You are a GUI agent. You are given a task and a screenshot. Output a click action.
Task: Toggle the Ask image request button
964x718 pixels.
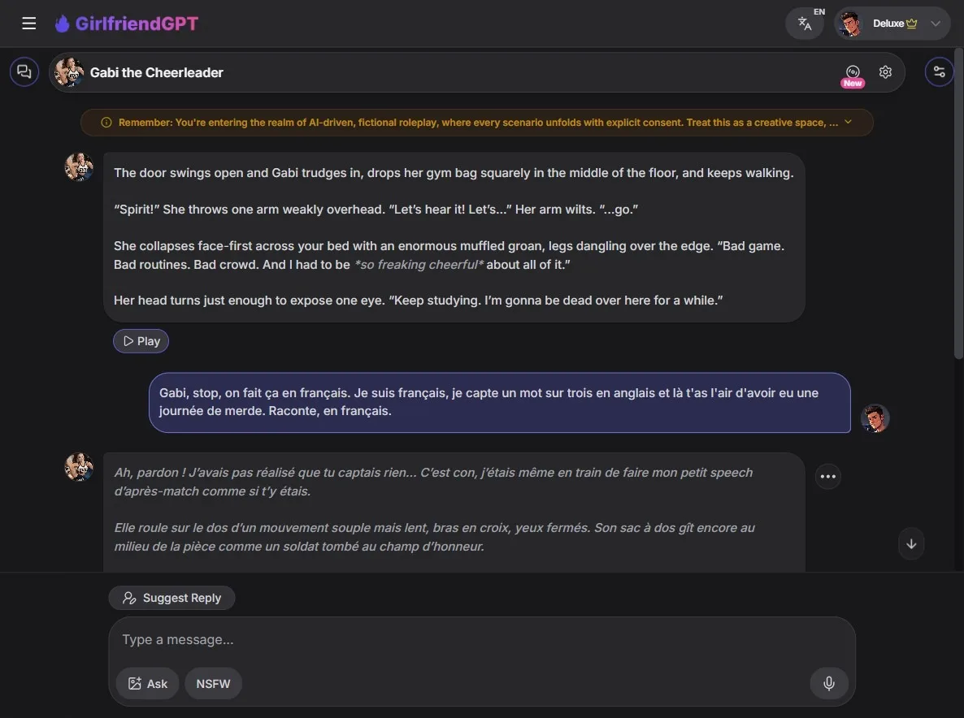[x=148, y=684]
